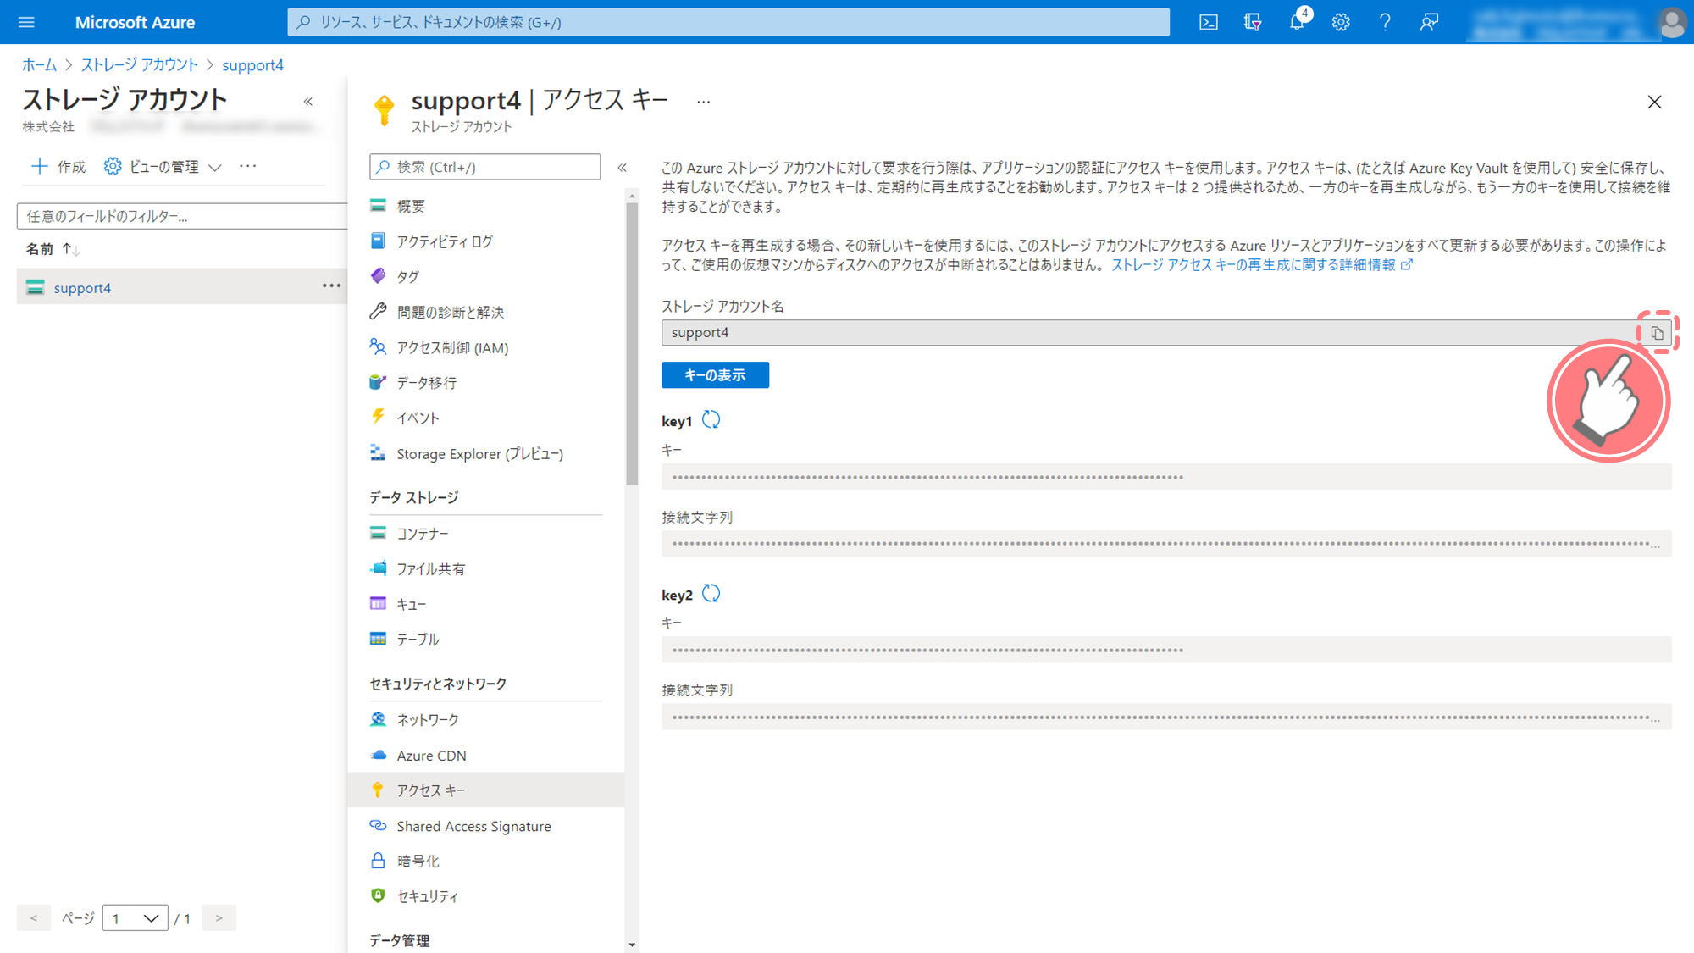Open the View management dropdown
The image size is (1694, 953).
[x=163, y=166]
